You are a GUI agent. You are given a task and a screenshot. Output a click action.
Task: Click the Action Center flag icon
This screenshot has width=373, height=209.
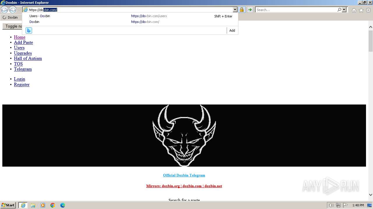coord(345,205)
